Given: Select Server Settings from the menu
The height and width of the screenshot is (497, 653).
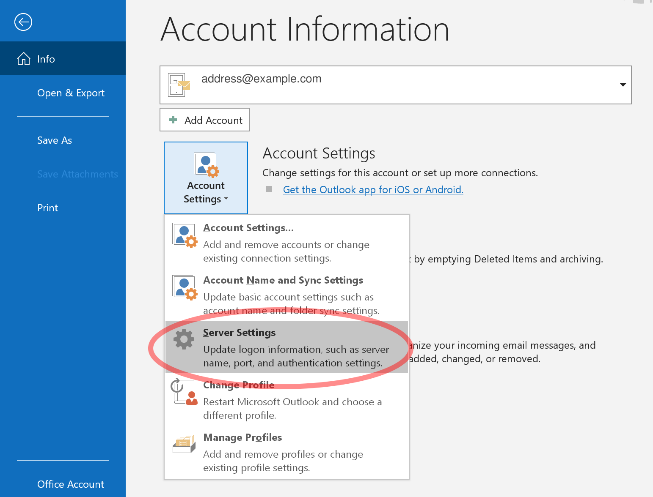Looking at the screenshot, I should click(239, 333).
